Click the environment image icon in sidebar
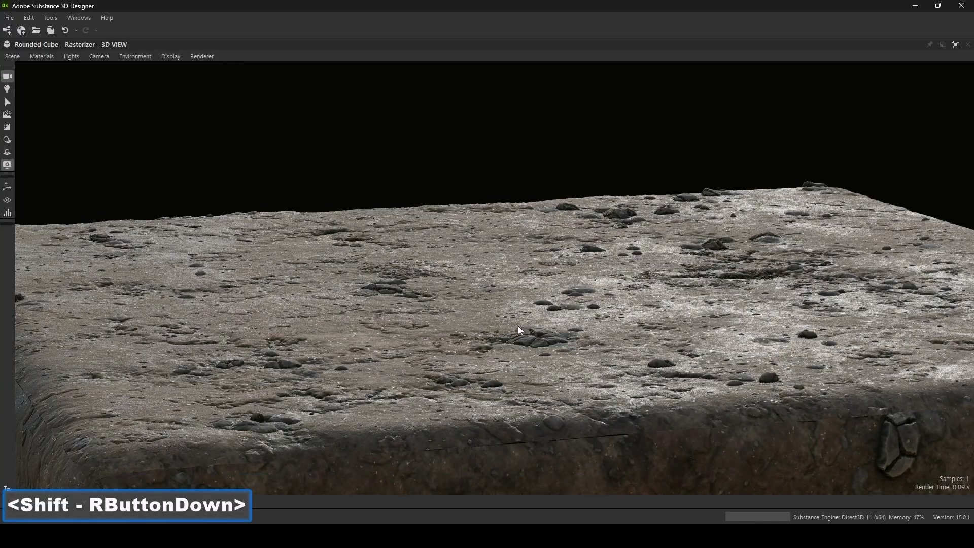Screen dimensions: 974x548 7,115
